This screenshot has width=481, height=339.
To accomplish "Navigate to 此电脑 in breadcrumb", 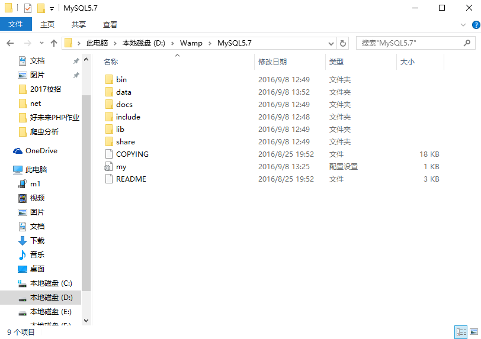I will (97, 43).
